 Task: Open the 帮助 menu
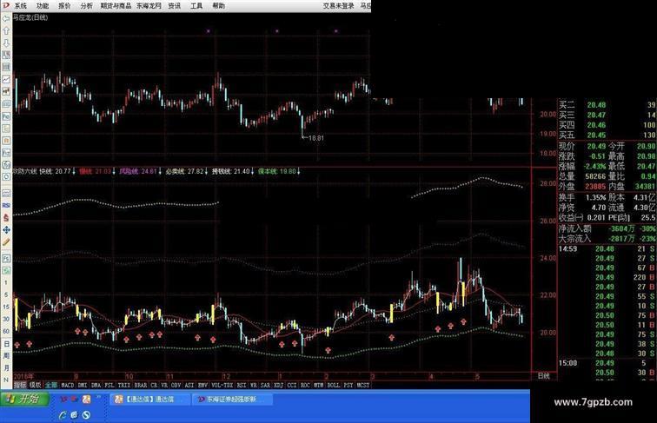tap(218, 5)
